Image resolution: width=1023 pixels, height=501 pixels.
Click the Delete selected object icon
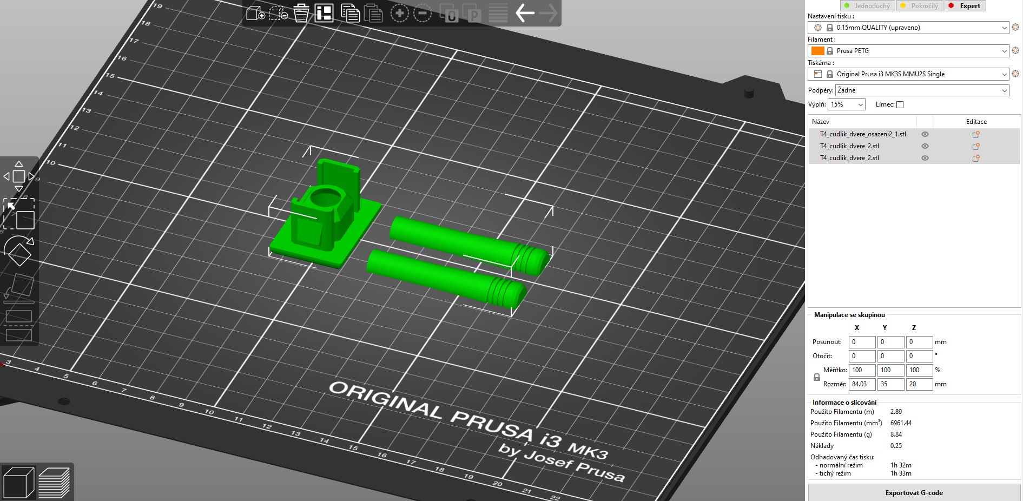[278, 13]
